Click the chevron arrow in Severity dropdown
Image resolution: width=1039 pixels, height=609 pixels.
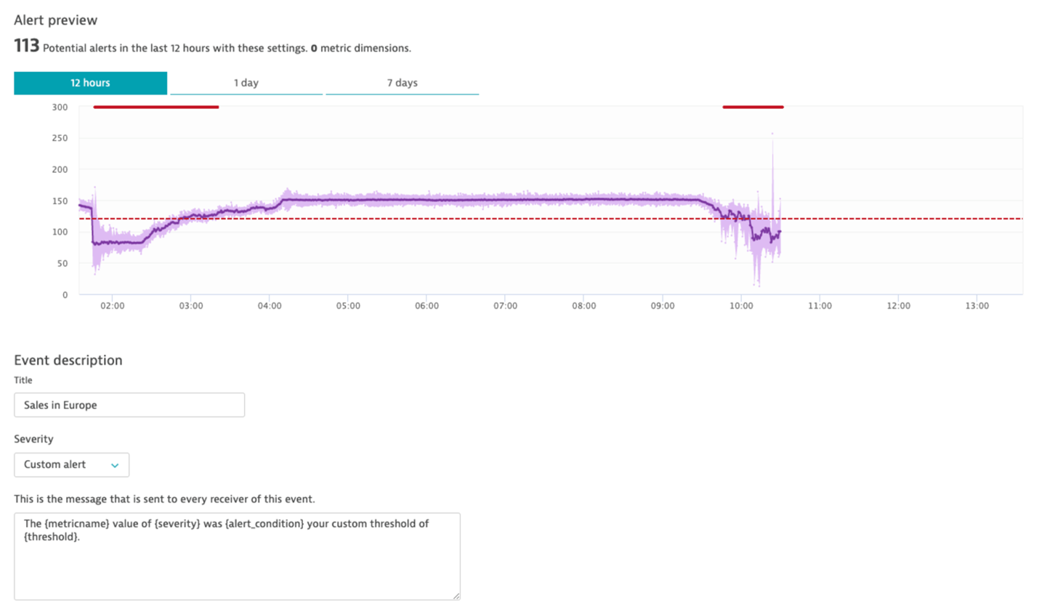(115, 466)
